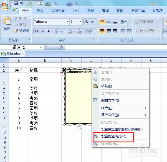Switch to the 视图 ribbon tab
The width and height of the screenshot is (167, 162).
click(x=120, y=11)
